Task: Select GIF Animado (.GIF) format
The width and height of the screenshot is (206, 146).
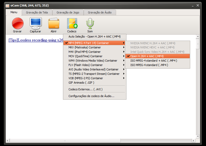Action: tap(95, 83)
